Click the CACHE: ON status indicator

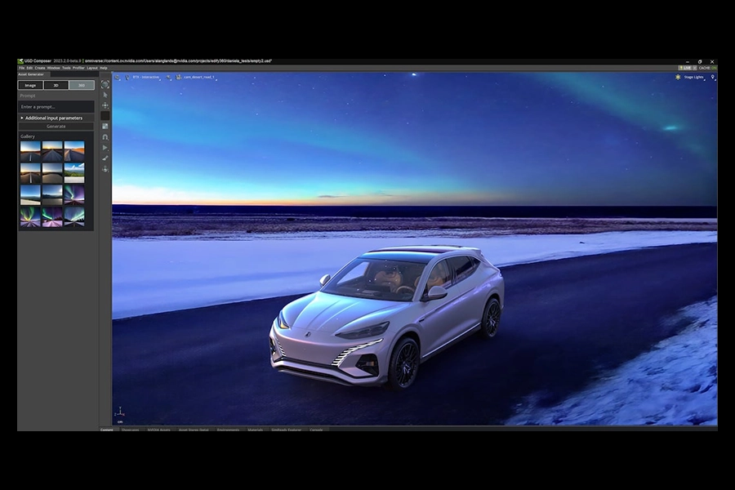click(707, 68)
